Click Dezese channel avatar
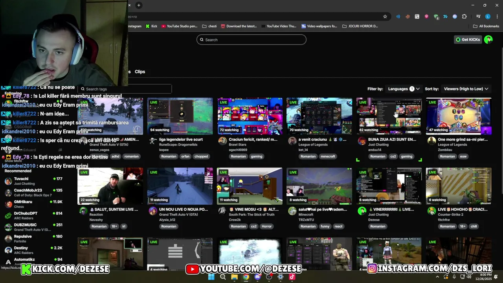The image size is (503, 283). [x=362, y=211]
